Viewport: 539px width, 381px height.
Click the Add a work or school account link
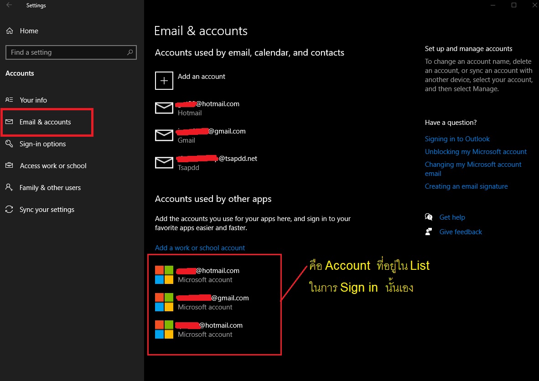(x=200, y=248)
